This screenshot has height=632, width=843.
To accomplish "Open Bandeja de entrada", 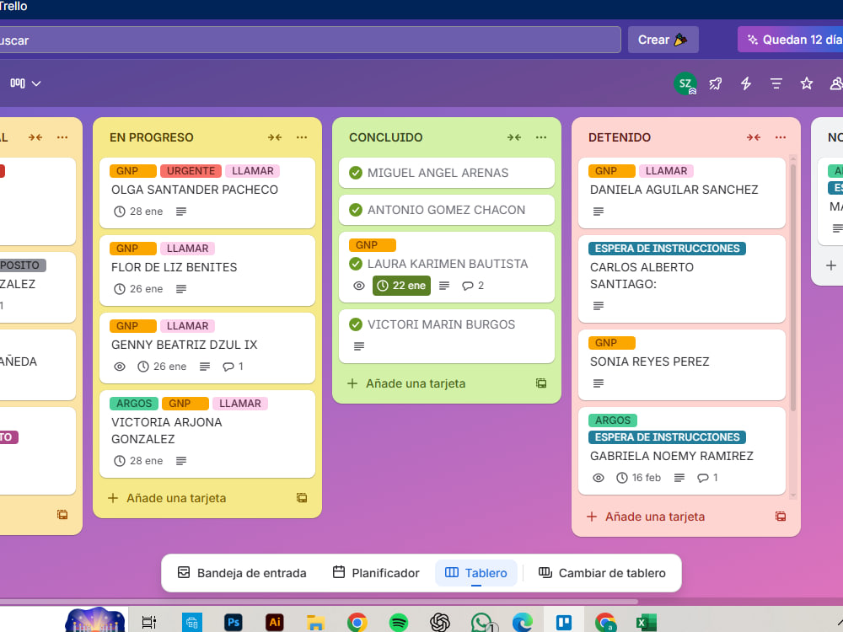I will pyautogui.click(x=242, y=573).
